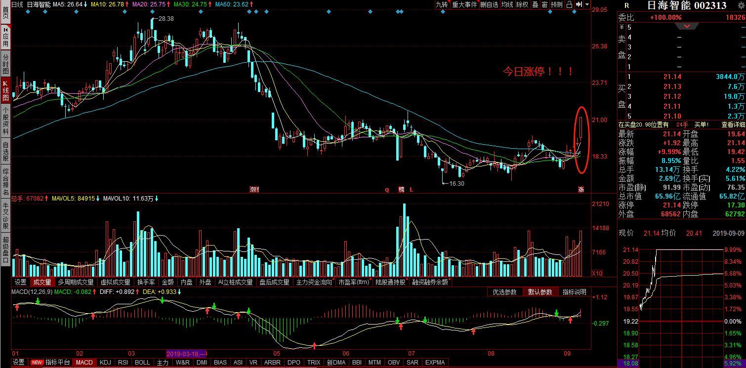Open 牛叉诊股 sidebar tab

point(5,216)
